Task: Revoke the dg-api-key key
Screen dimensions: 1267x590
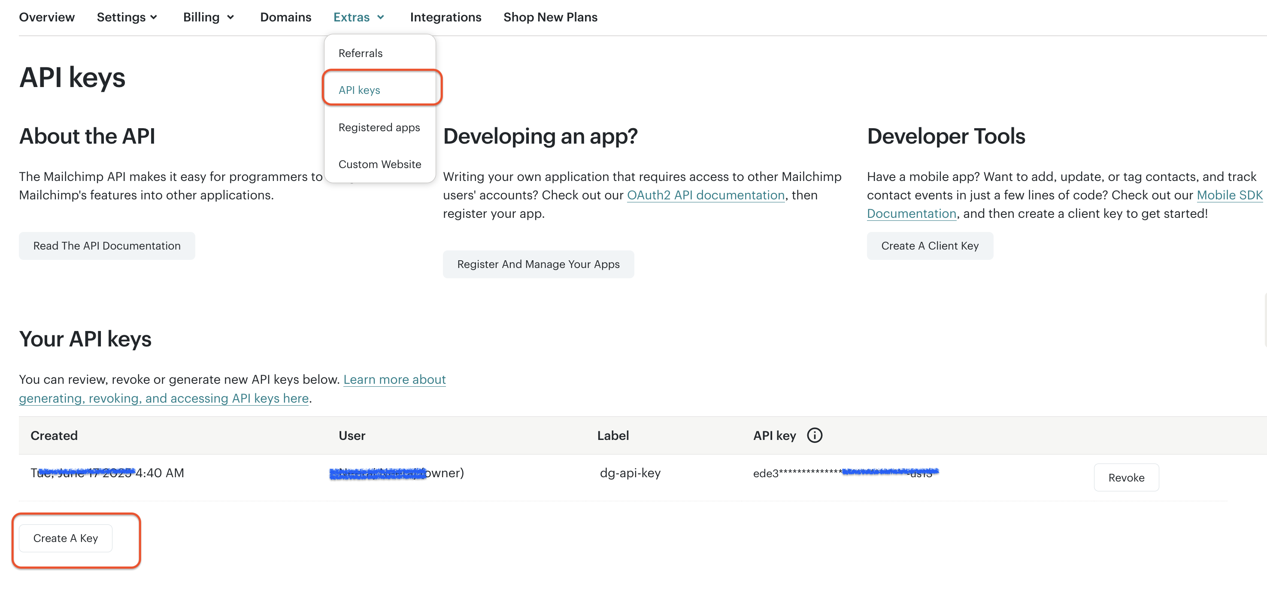Action: click(x=1126, y=478)
